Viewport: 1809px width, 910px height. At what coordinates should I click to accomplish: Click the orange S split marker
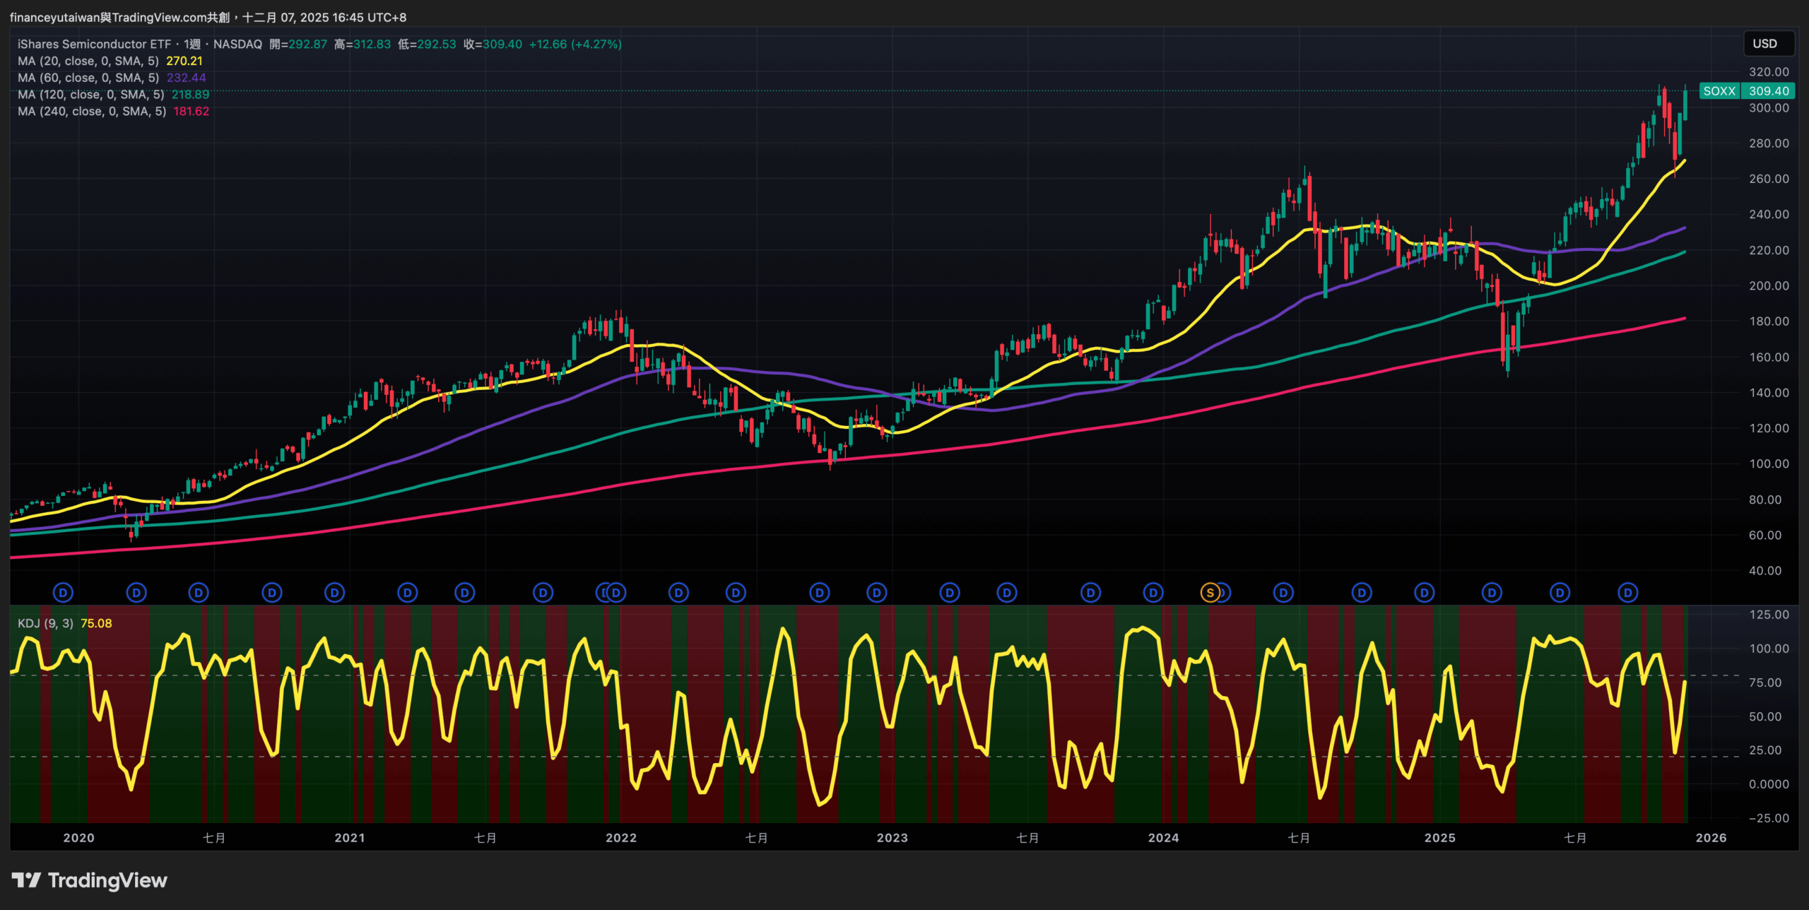tap(1210, 593)
